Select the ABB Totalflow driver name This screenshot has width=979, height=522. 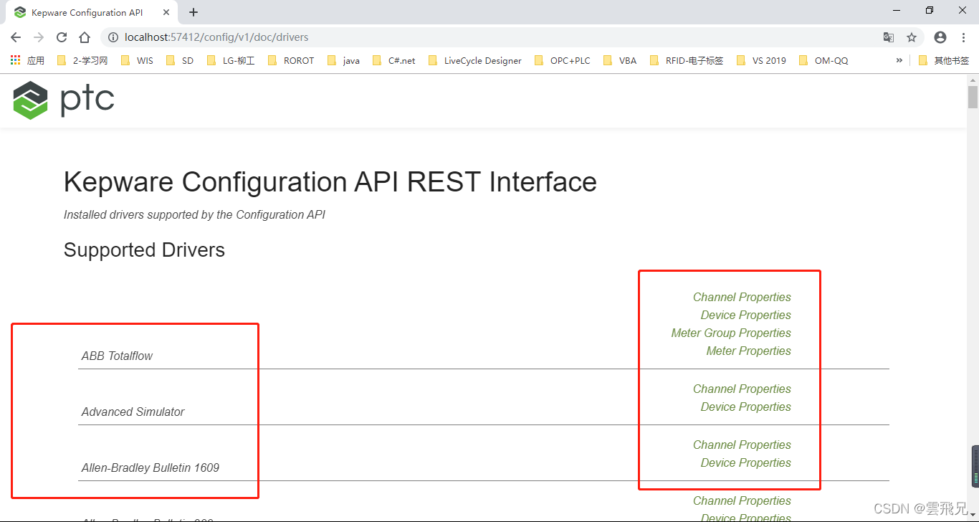117,356
